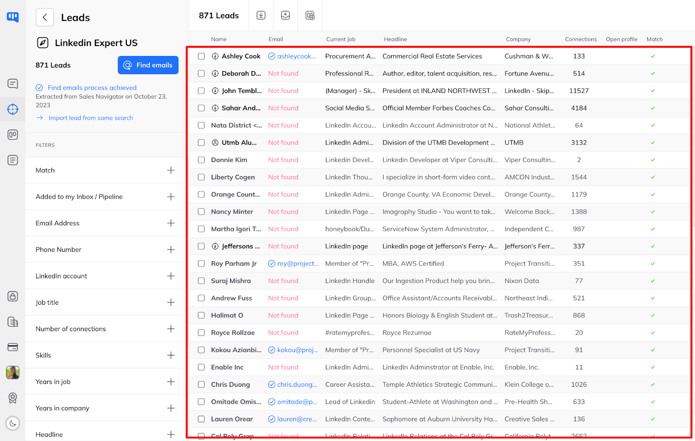Image resolution: width=695 pixels, height=441 pixels.
Task: Open the user profile avatar
Action: point(13,372)
